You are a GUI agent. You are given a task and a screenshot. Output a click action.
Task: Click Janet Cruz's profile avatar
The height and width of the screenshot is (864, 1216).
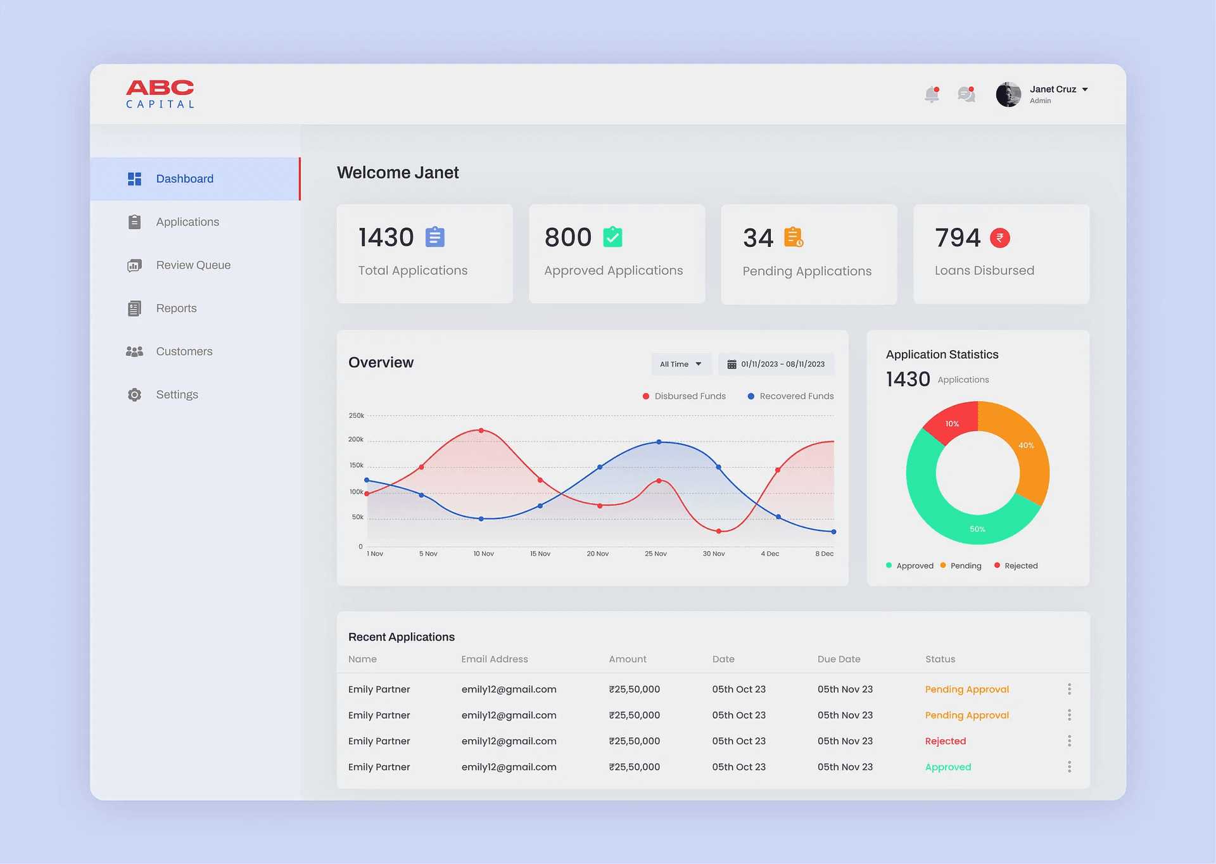(x=1008, y=94)
